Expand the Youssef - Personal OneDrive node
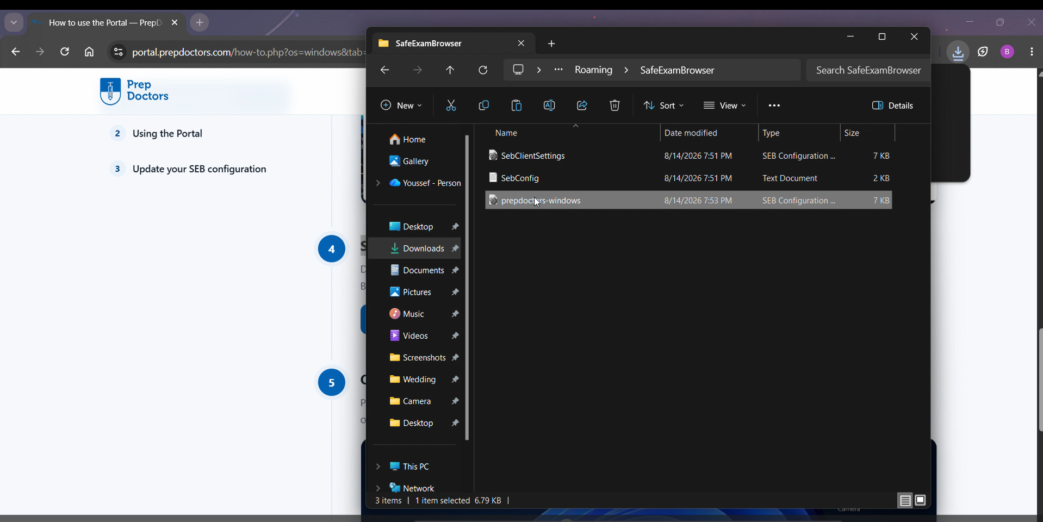This screenshot has width=1043, height=522. pyautogui.click(x=378, y=183)
